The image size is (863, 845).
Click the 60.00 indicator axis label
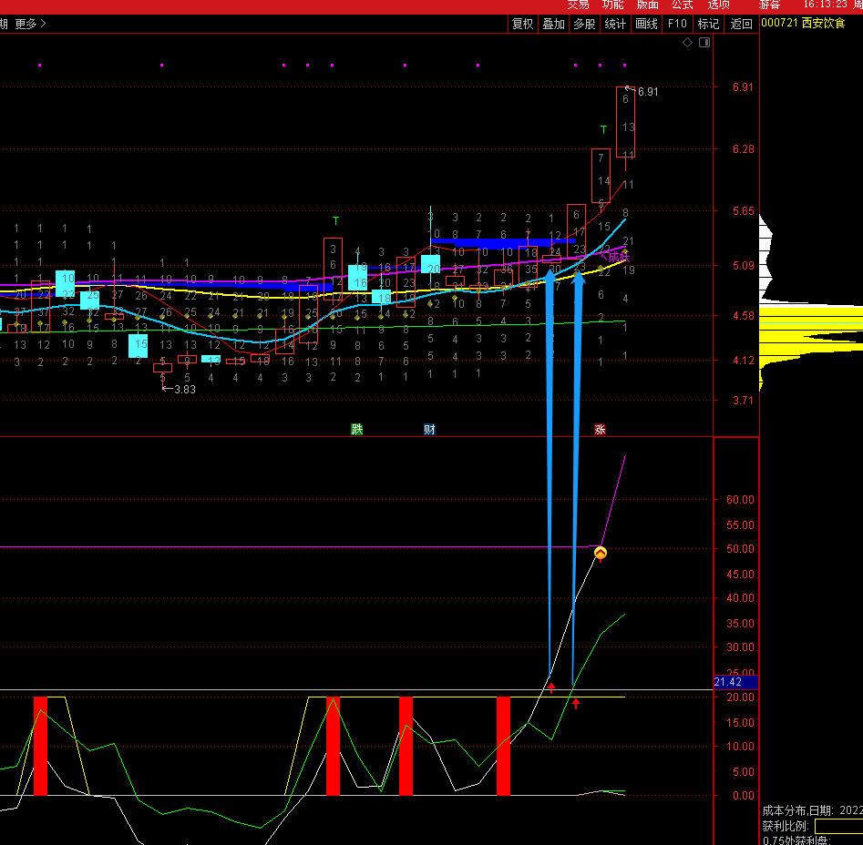[740, 499]
